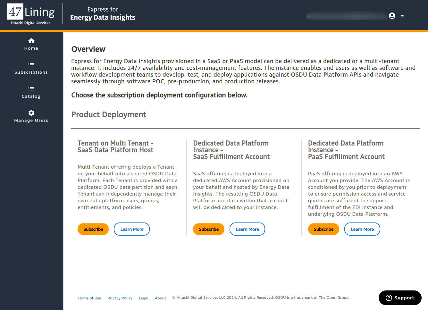Open the Support chat button
This screenshot has width=428, height=310.
click(x=400, y=298)
